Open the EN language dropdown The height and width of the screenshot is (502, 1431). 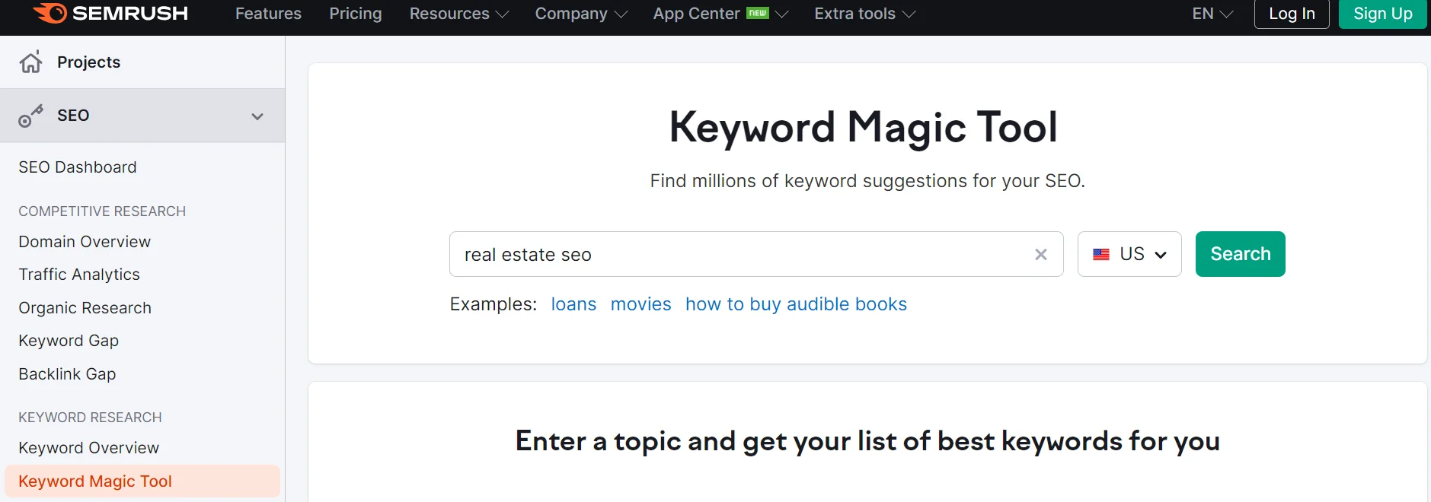[x=1210, y=14]
